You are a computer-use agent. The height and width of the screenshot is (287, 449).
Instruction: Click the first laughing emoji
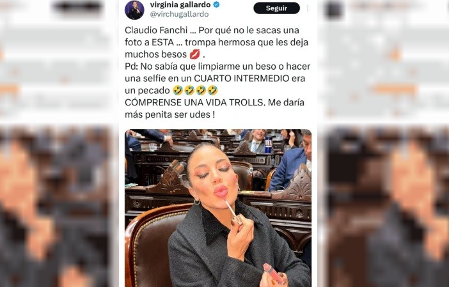[178, 90]
